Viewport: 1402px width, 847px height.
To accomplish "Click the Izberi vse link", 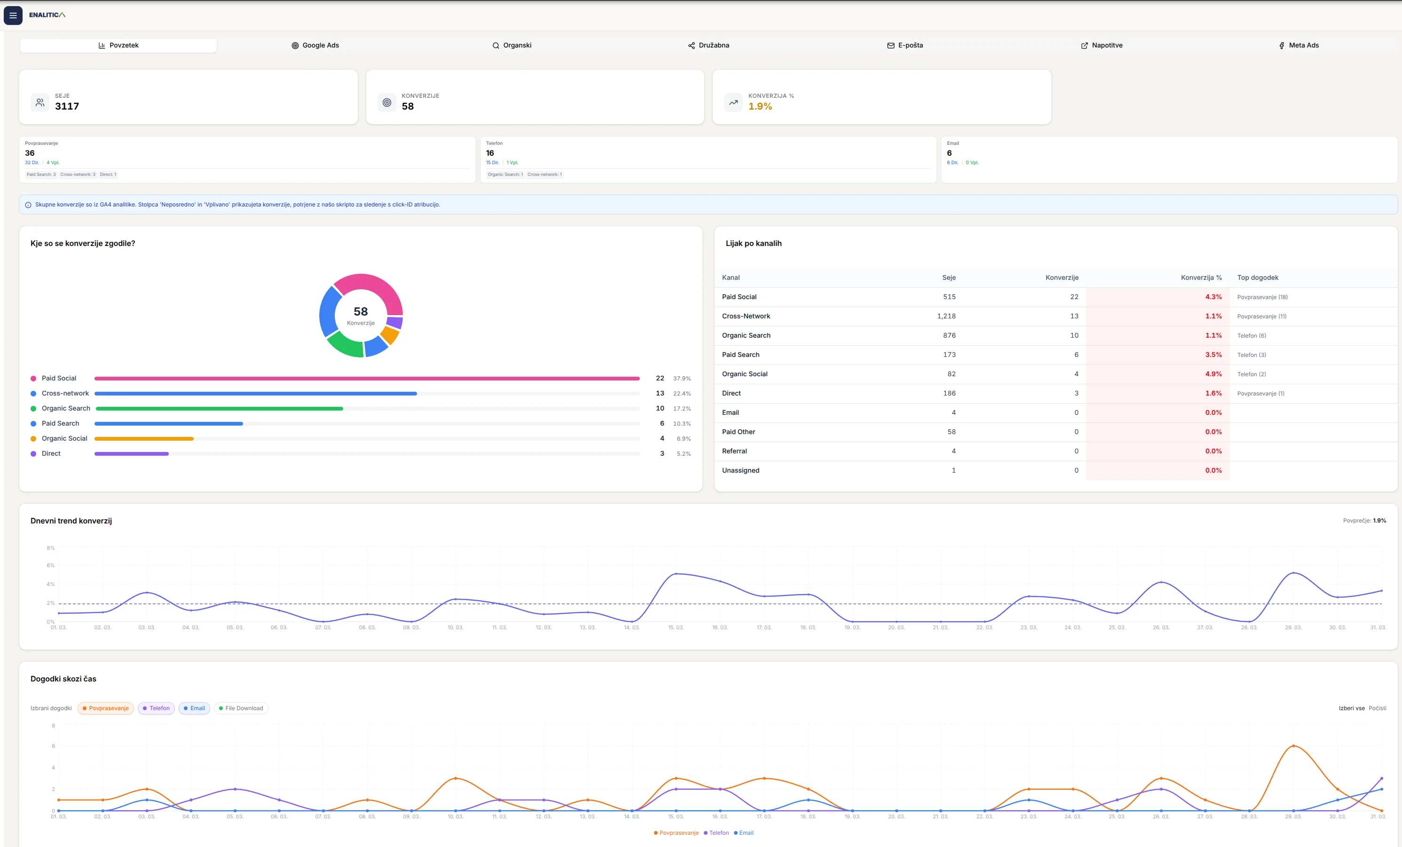I will coord(1351,708).
